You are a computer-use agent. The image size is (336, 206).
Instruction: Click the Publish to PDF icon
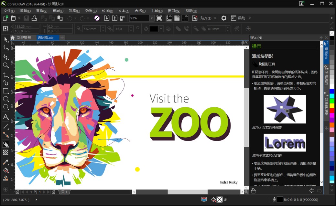(x=123, y=18)
